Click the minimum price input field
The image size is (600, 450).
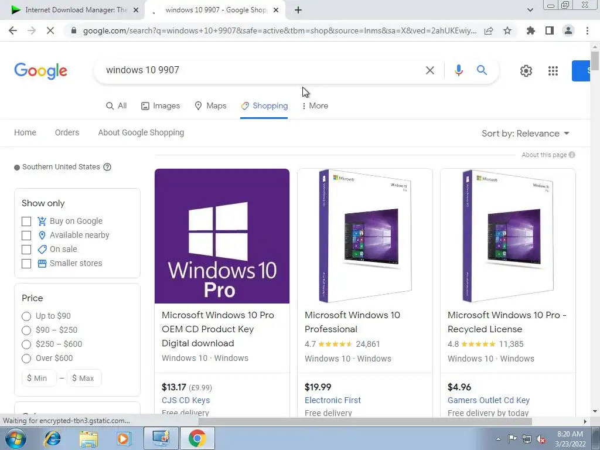coord(39,378)
